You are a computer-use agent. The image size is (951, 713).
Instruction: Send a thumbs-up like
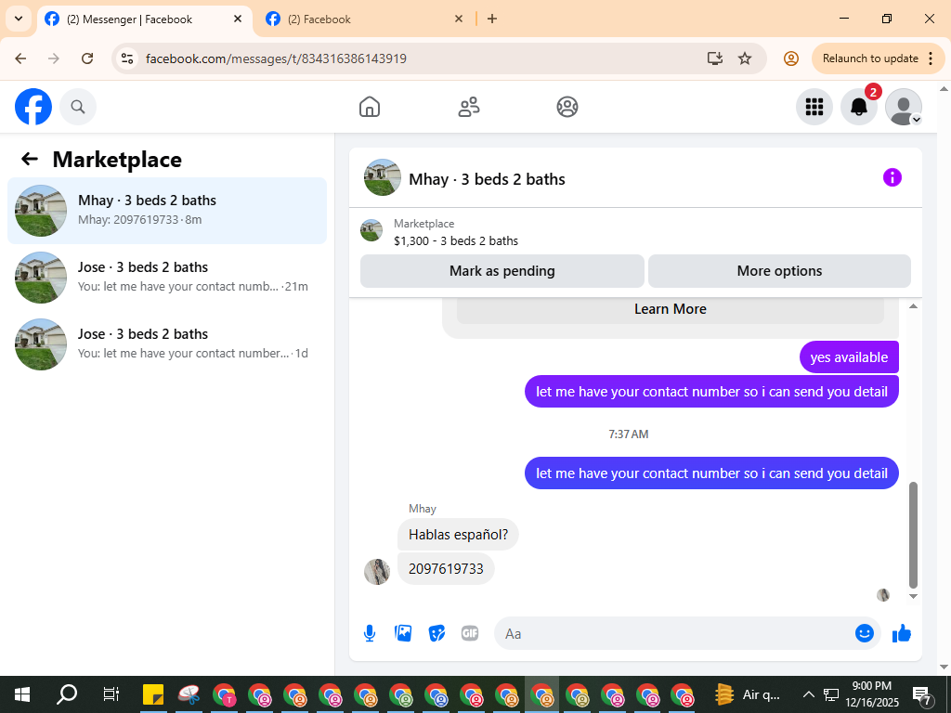[902, 633]
